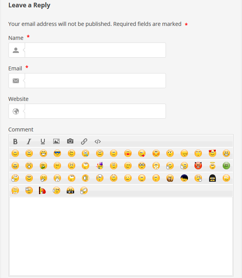242x278 pixels.
Task: Insert the yawning open-mouth emoticon
Action: pyautogui.click(x=29, y=165)
